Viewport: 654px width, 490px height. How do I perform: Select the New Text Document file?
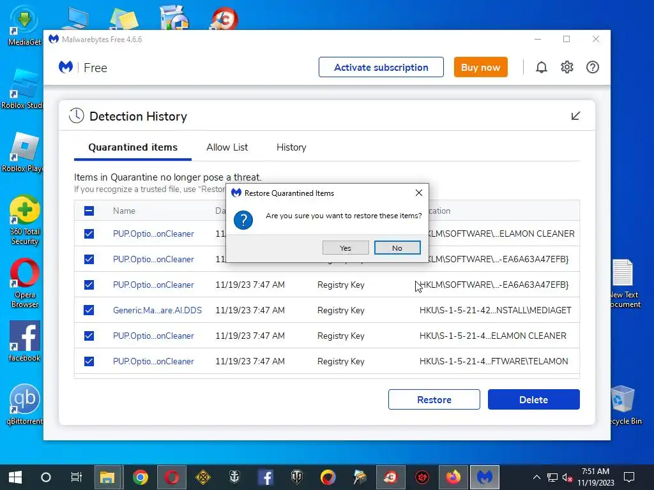click(625, 283)
